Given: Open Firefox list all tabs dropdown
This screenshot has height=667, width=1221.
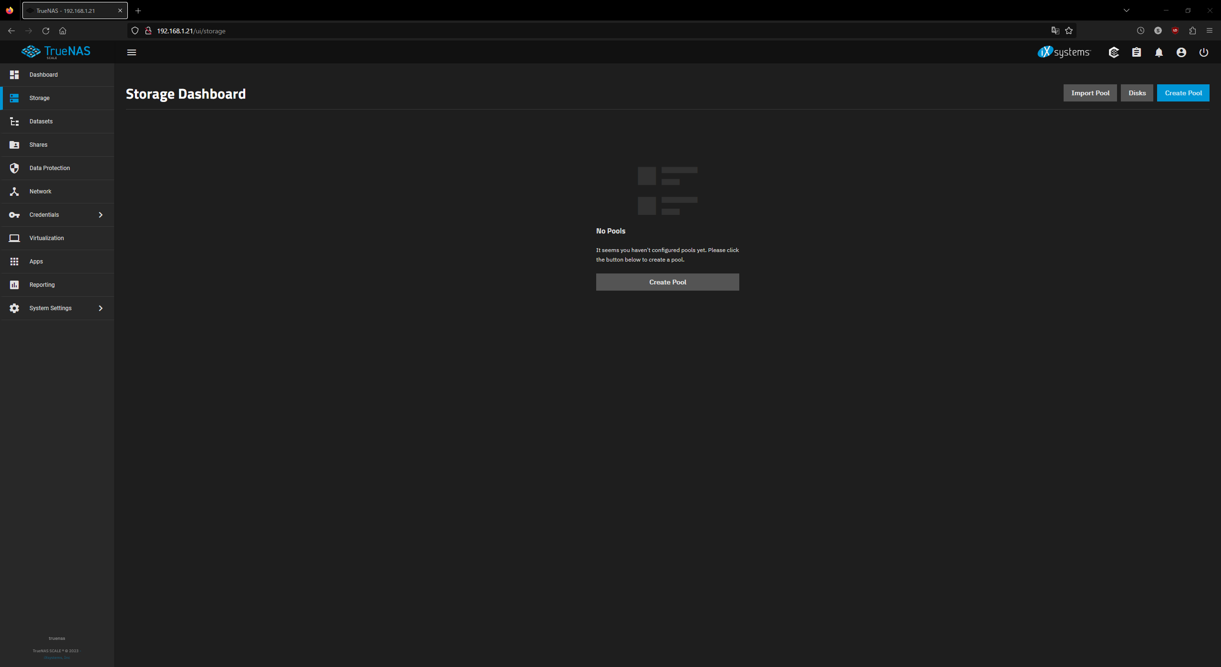Looking at the screenshot, I should (1127, 10).
